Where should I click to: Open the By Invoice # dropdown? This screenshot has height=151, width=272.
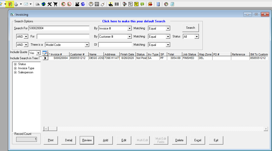pyautogui.click(x=129, y=28)
